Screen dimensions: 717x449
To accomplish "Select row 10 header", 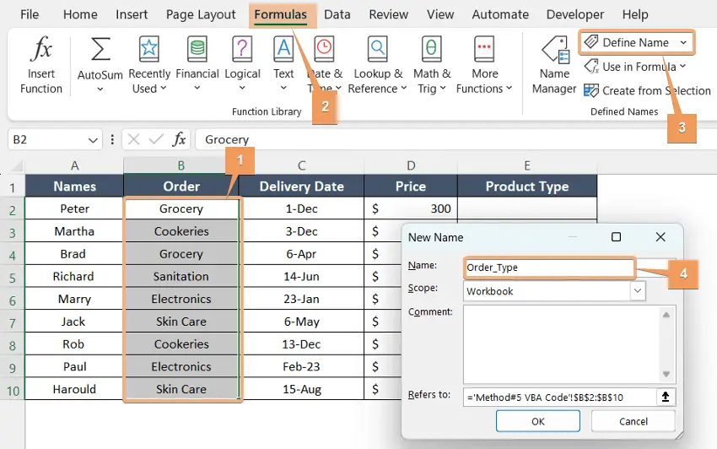I will (x=13, y=391).
